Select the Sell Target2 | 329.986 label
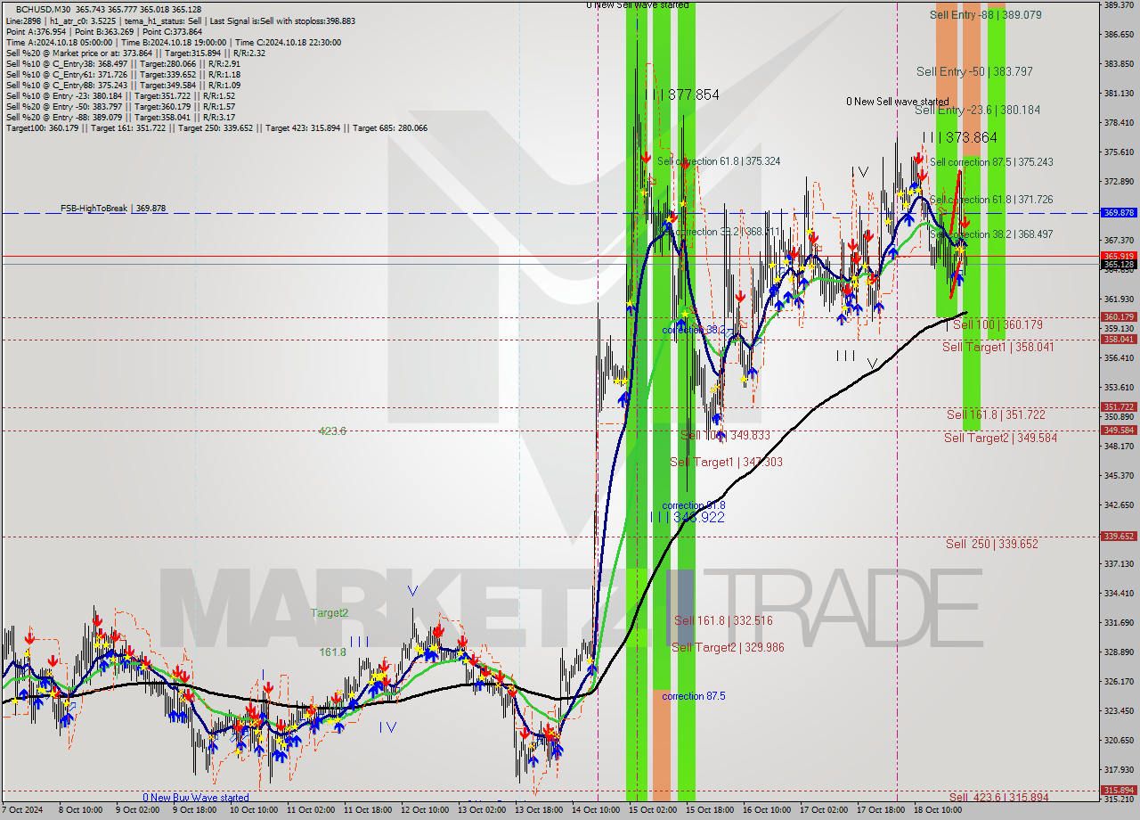This screenshot has width=1140, height=820. coord(728,647)
